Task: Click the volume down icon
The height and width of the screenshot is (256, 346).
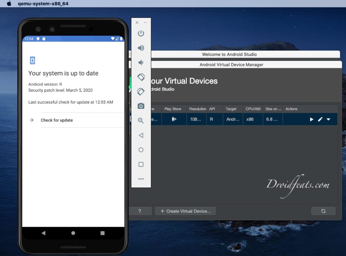Action: coord(141,63)
